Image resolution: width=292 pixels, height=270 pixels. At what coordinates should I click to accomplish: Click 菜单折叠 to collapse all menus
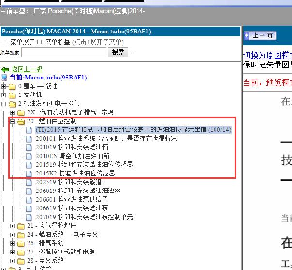58,42
